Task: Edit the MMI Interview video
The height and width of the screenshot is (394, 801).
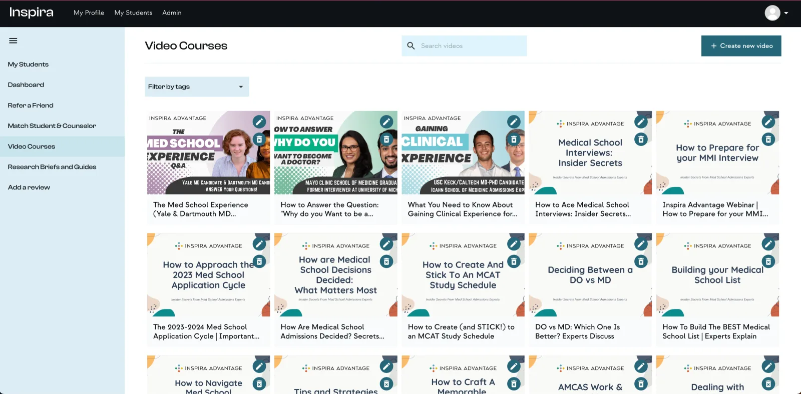Action: [768, 121]
